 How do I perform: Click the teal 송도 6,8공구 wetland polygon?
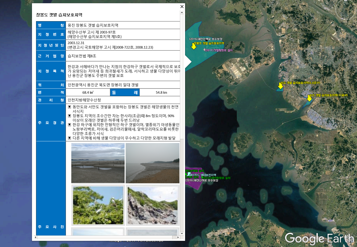(x=279, y=90)
